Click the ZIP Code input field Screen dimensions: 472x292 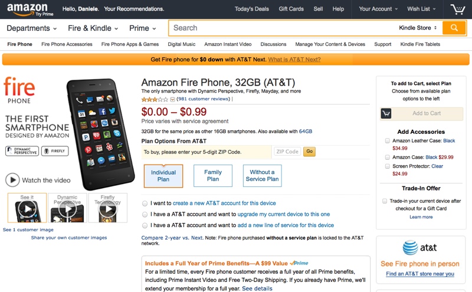point(287,152)
